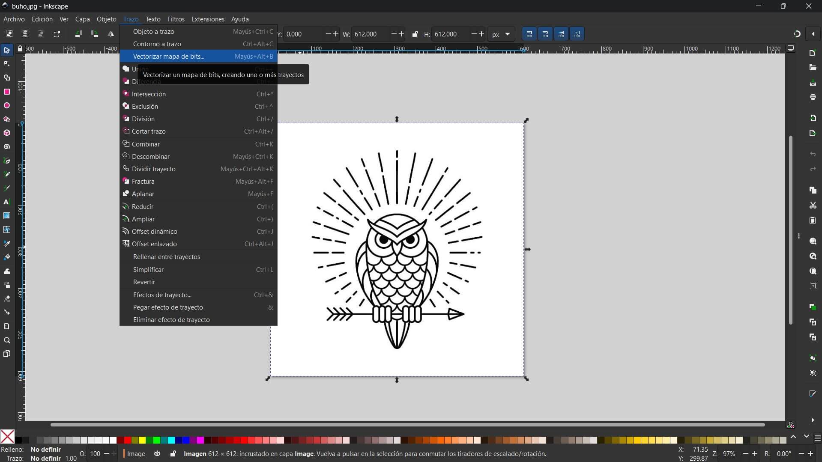Click Simplificar in the Trazo menu
The height and width of the screenshot is (462, 822).
(148, 270)
